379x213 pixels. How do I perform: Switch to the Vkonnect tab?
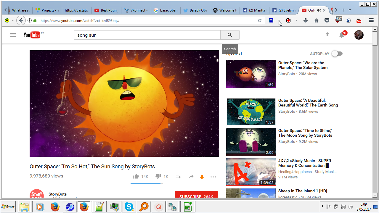(x=136, y=10)
